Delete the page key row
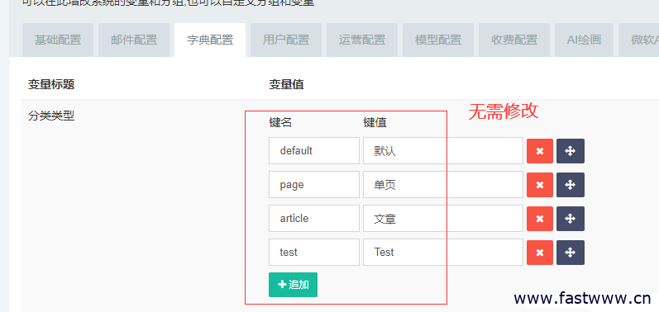The width and height of the screenshot is (659, 312). 540,185
